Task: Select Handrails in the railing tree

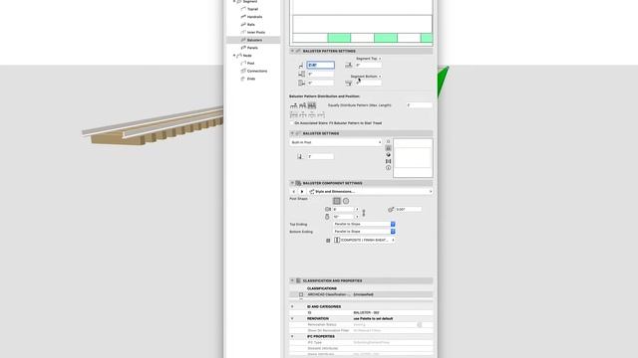Action: (254, 17)
